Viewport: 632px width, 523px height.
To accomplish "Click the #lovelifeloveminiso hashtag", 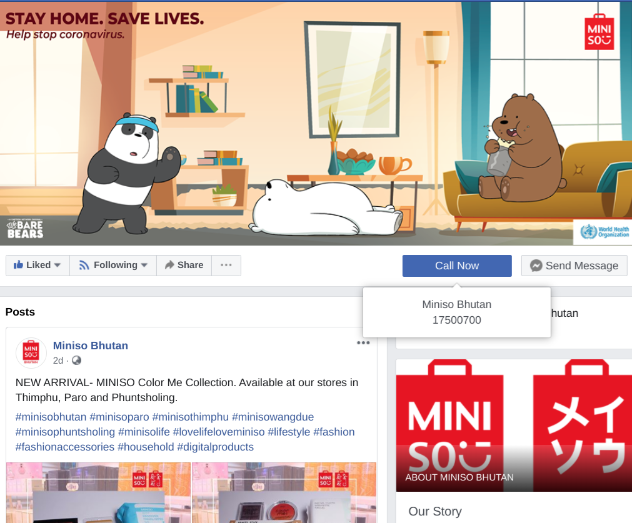I will (218, 432).
